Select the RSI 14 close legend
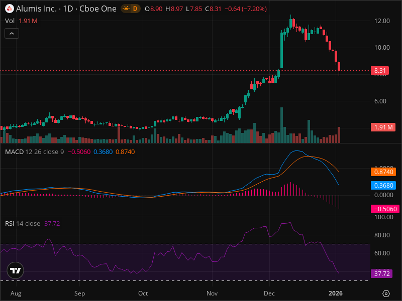This screenshot has width=402, height=301. click(x=23, y=223)
